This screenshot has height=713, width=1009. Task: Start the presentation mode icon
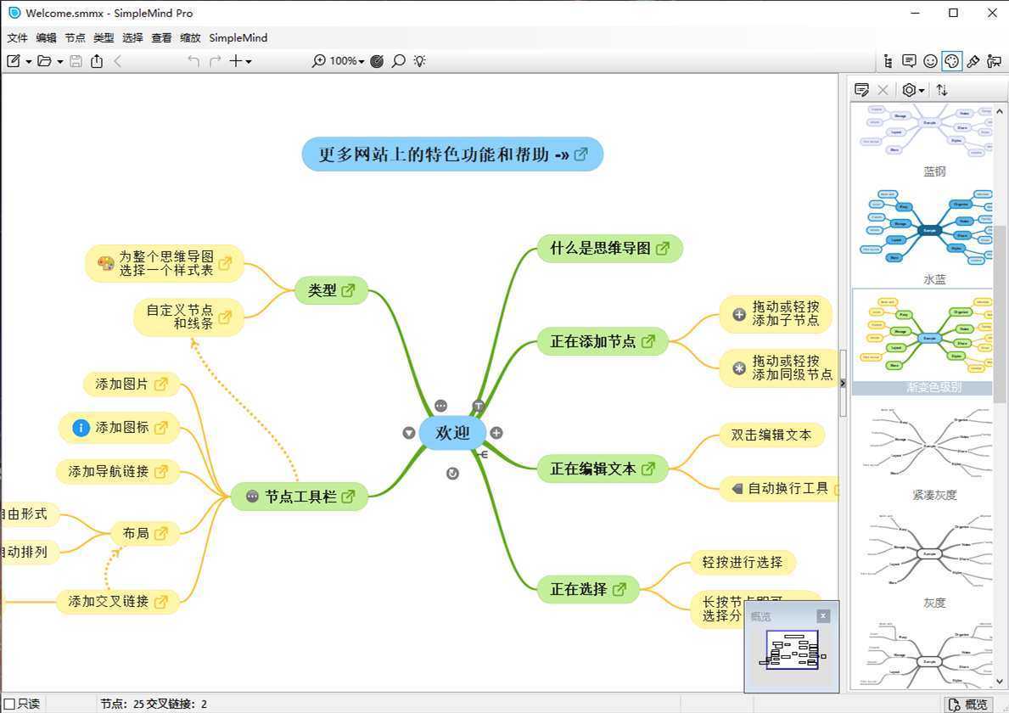pyautogui.click(x=994, y=60)
